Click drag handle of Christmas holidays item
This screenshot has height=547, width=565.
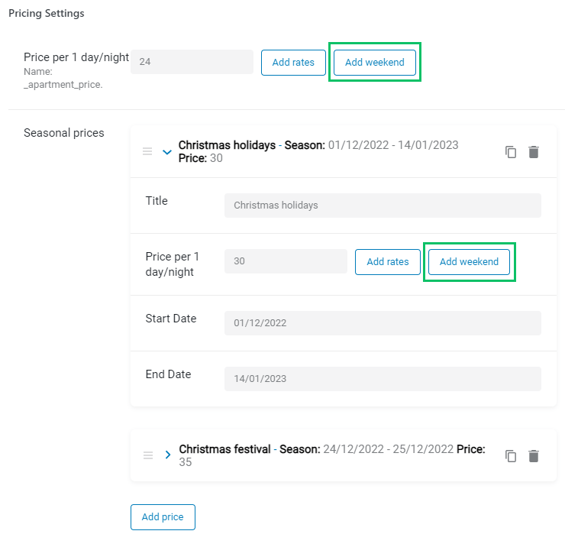pos(147,151)
